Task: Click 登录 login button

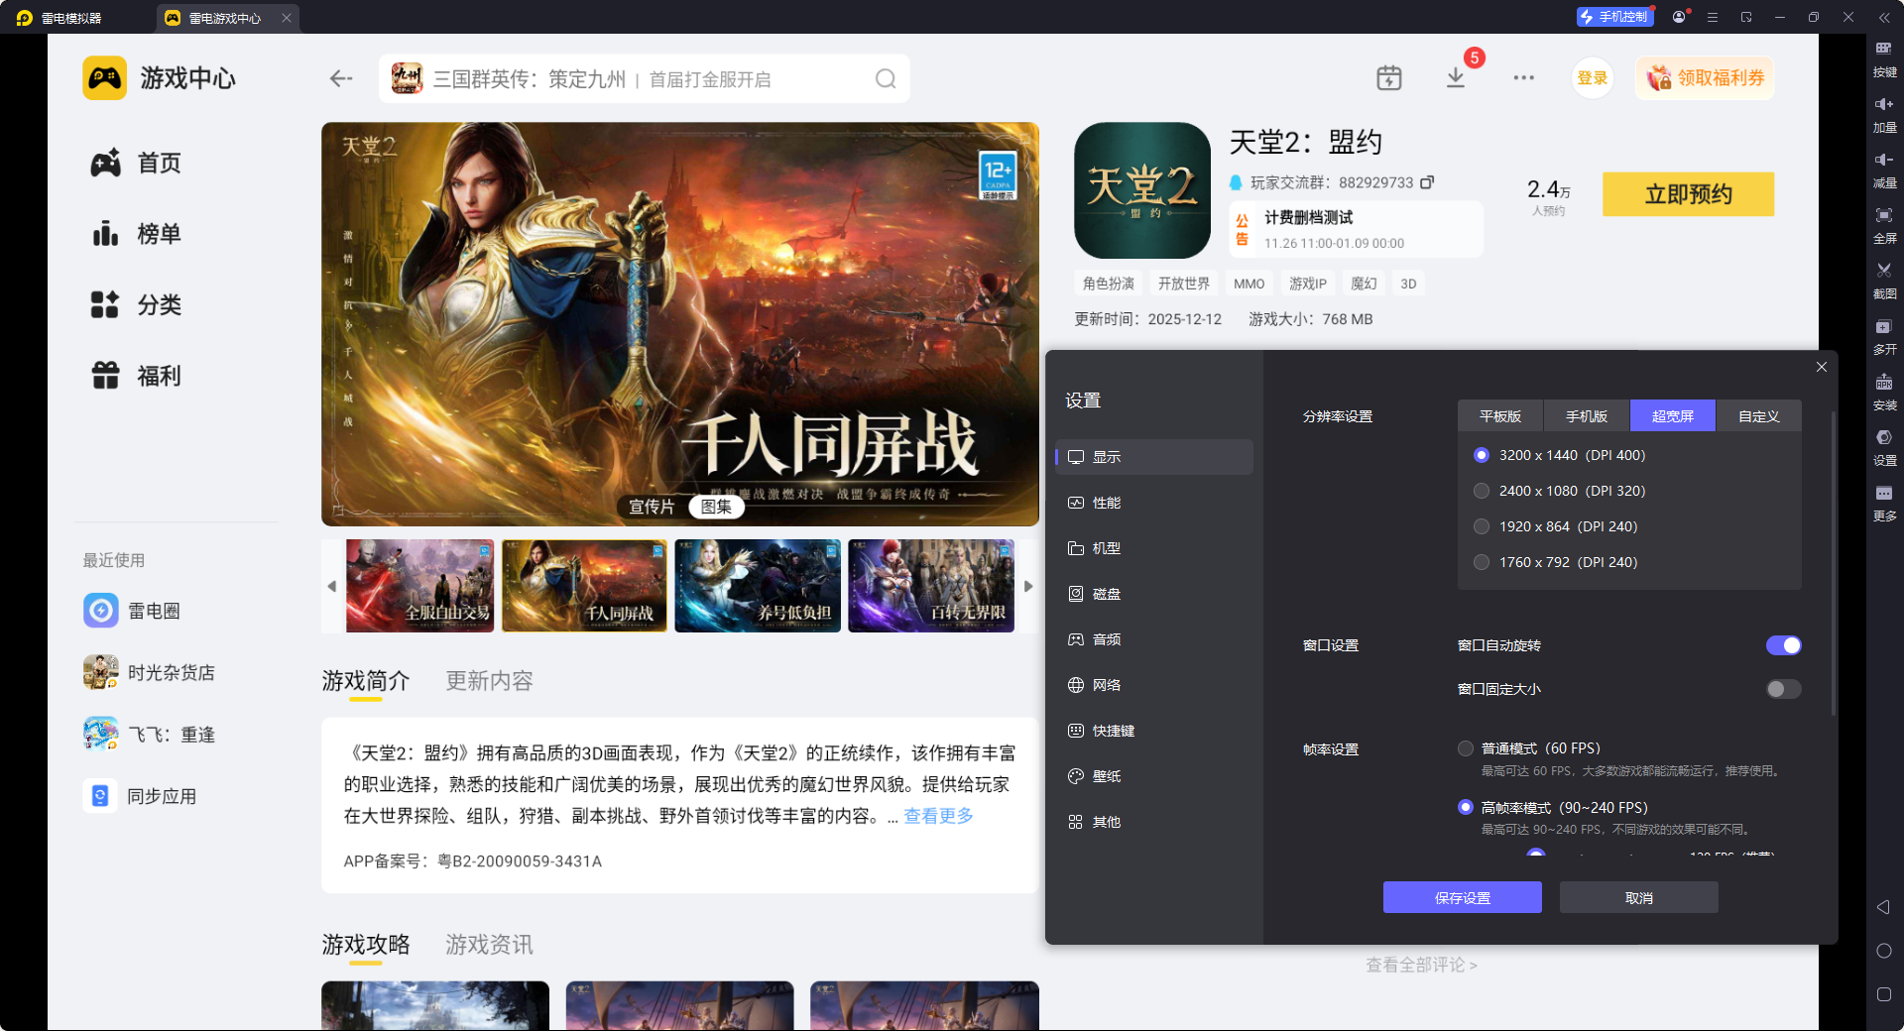Action: pyautogui.click(x=1592, y=78)
